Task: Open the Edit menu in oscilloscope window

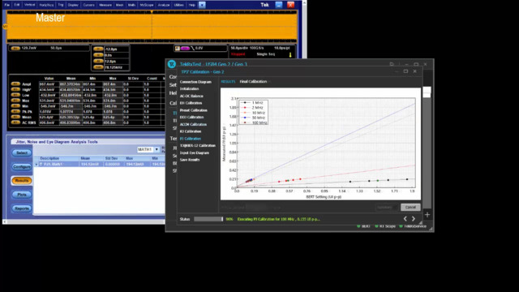Action: [17, 5]
